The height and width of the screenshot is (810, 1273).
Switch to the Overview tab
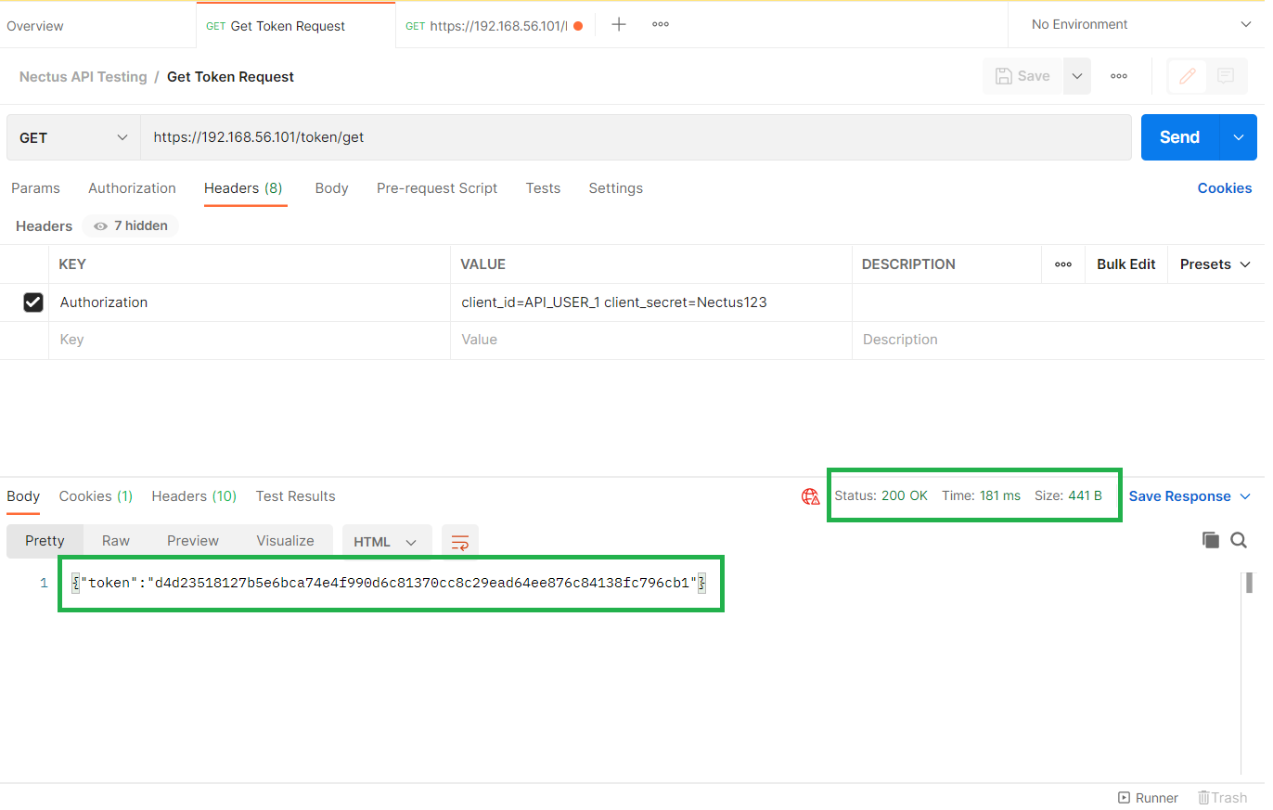[x=35, y=26]
